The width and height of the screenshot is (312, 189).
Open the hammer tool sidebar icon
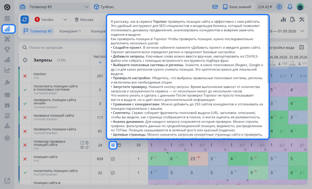pyautogui.click(x=7, y=82)
